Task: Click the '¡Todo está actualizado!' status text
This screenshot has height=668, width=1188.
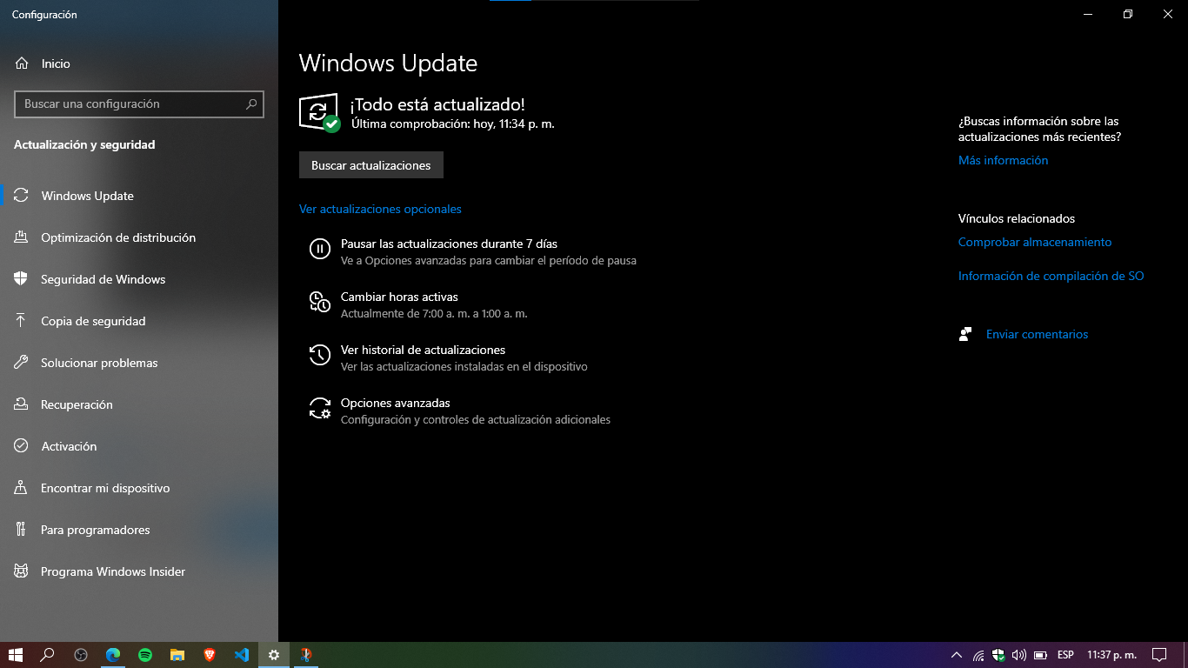Action: [x=437, y=105]
